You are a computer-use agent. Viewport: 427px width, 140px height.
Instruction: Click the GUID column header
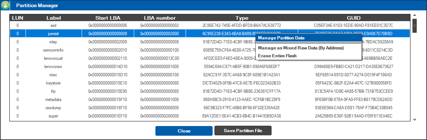(354, 18)
